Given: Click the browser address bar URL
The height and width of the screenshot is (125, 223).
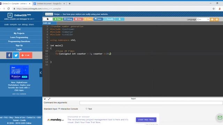Looking at the screenshot, I should coord(39,9).
